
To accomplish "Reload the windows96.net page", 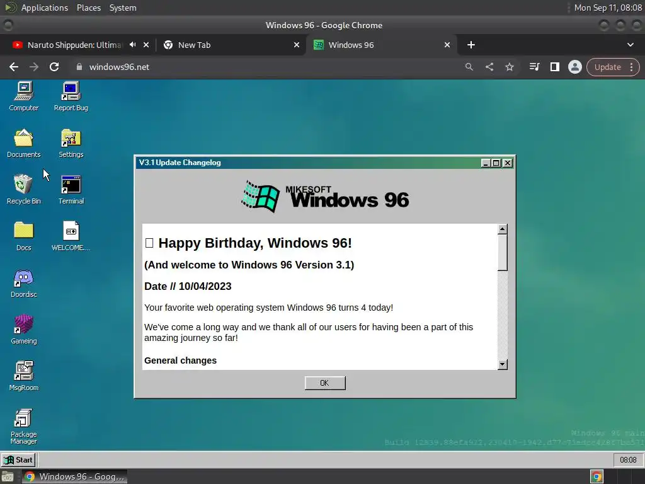I will pyautogui.click(x=54, y=67).
